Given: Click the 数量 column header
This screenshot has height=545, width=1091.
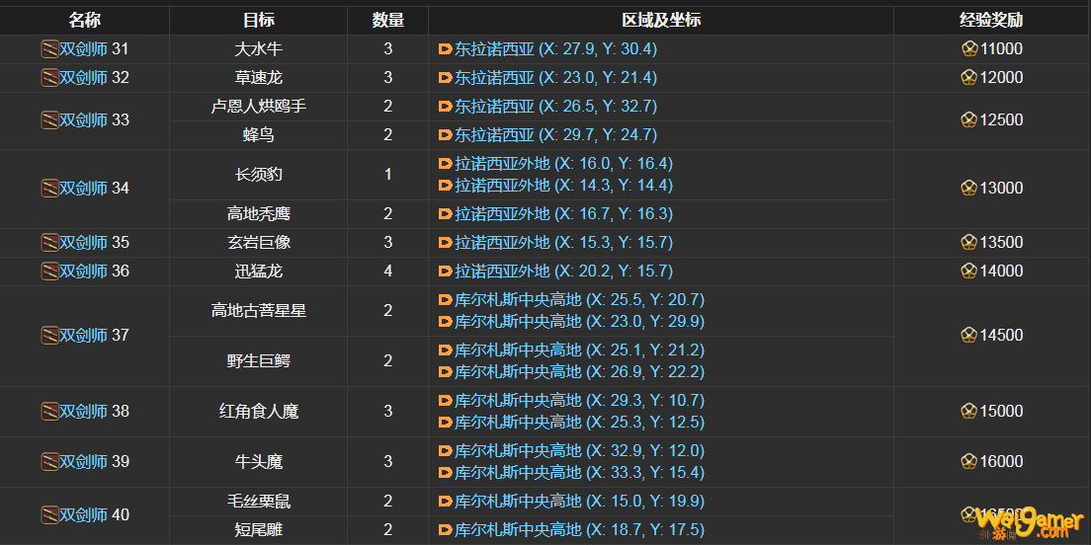Looking at the screenshot, I should point(387,21).
